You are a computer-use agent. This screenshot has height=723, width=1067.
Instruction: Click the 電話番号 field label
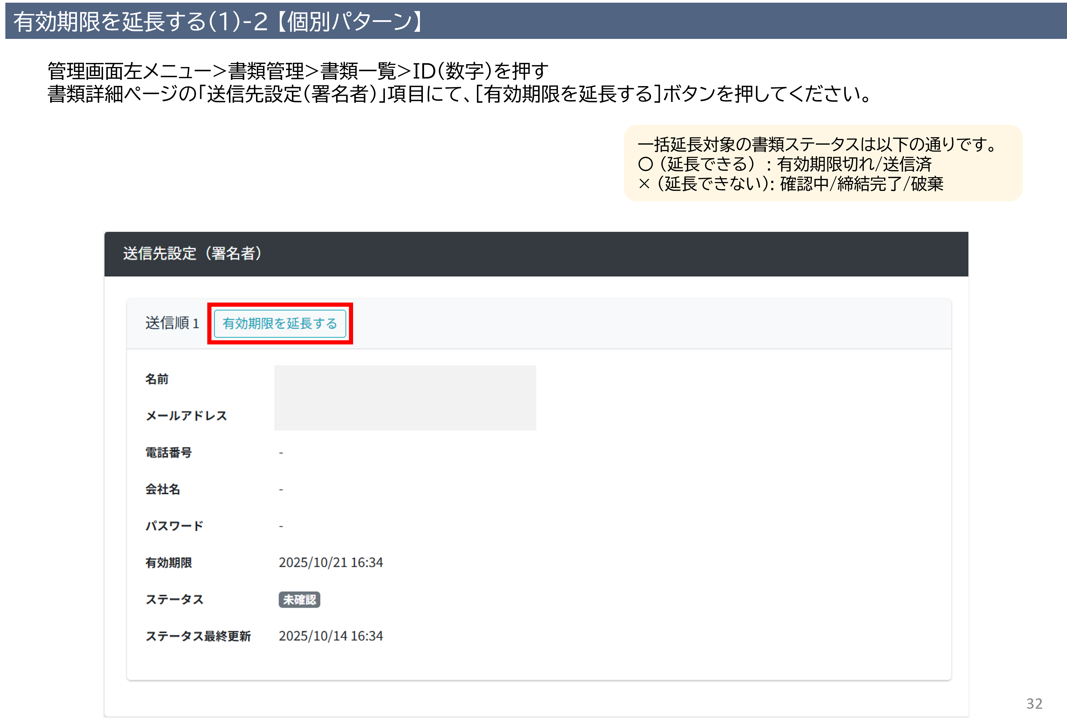point(168,453)
